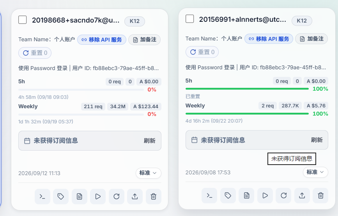
Task: Click date 2026/09/12 11:13
Action: click(39, 173)
